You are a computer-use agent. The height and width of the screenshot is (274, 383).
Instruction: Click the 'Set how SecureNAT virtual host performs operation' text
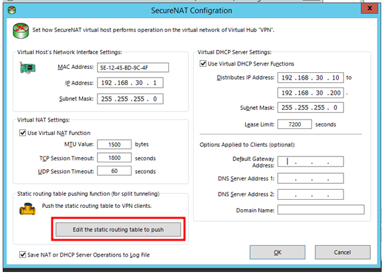(x=153, y=30)
